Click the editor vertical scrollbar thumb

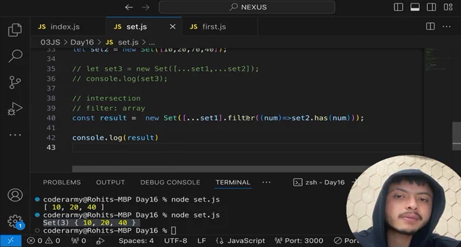click(456, 136)
